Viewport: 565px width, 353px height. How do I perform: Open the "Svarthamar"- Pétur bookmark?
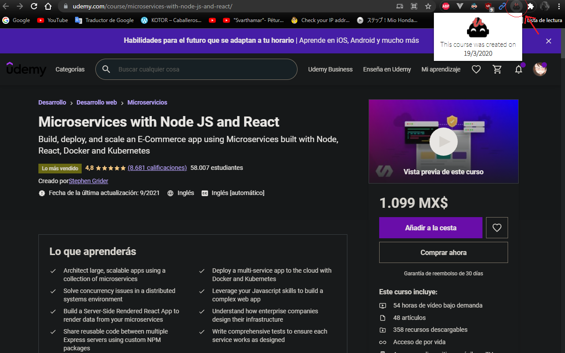click(254, 20)
